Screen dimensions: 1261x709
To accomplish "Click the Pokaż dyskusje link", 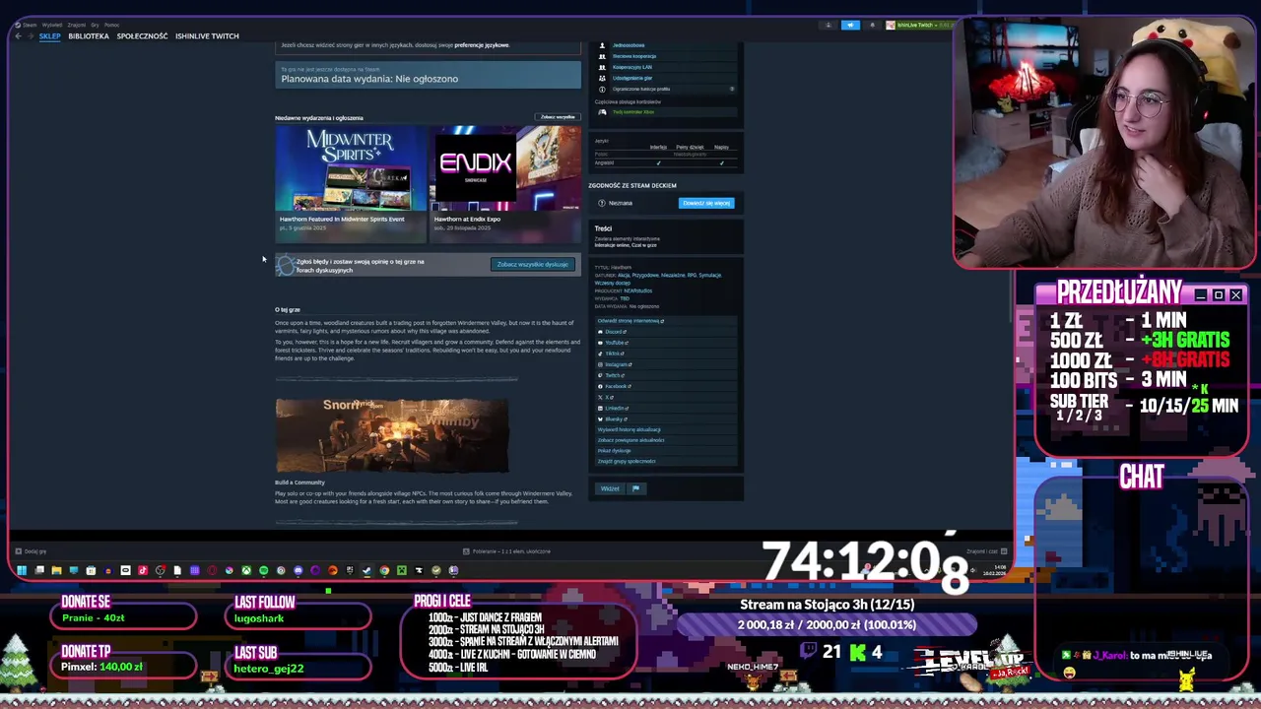I will coord(615,451).
